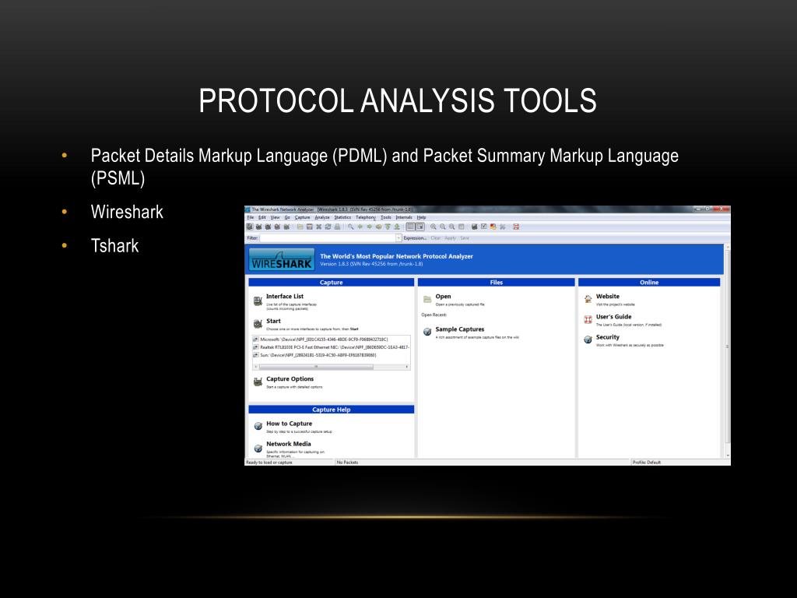This screenshot has width=797, height=598.
Task: Open the Network Media help link
Action: [288, 444]
